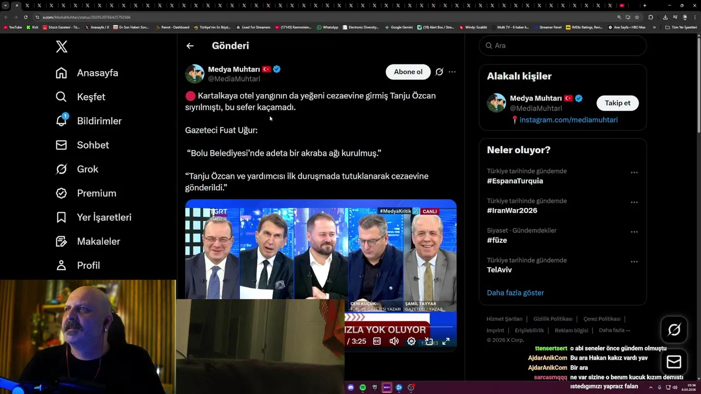Screen dimensions: 701x394
Task: Open Medya Muhtarı avatar in Alakalı kişiler
Action: click(496, 103)
